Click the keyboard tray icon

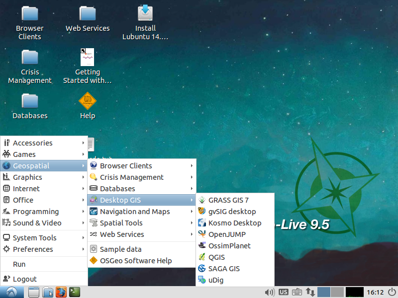(x=297, y=293)
